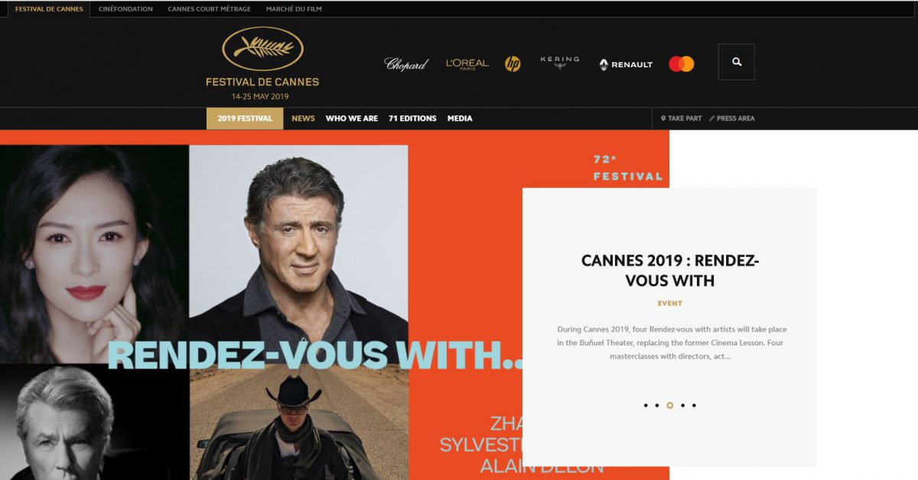
Task: Select the first carousel slide dot
Action: [646, 406]
